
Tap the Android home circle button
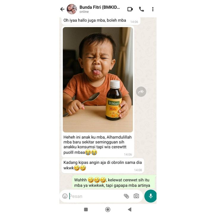click(108, 209)
